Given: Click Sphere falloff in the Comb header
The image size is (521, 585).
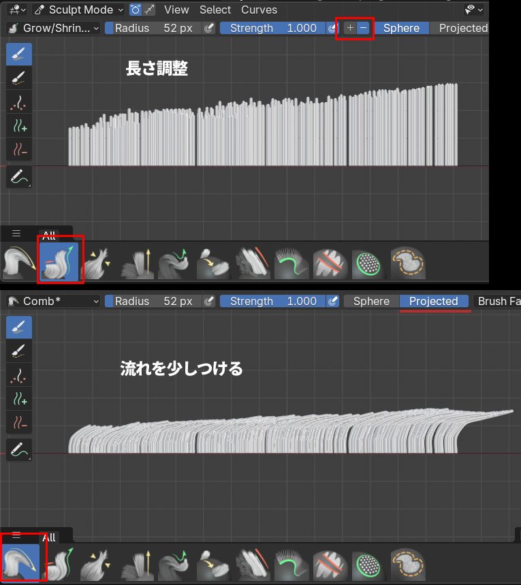Looking at the screenshot, I should (371, 301).
